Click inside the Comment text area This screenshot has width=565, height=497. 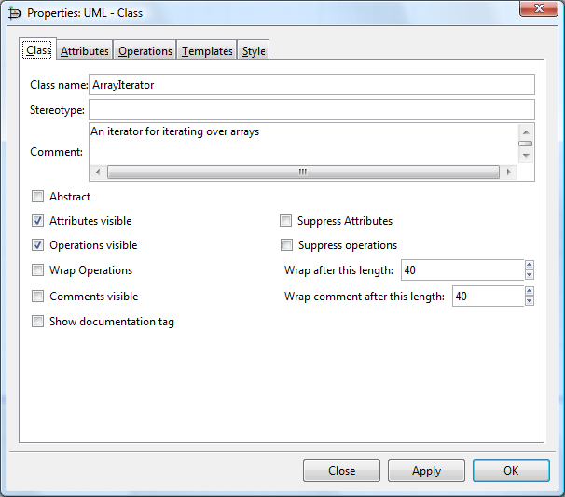(x=303, y=145)
